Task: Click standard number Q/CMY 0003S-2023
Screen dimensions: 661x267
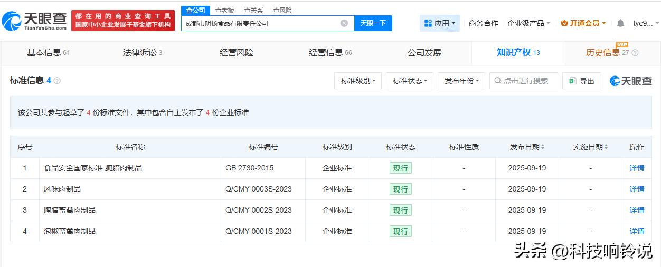Action: [259, 189]
